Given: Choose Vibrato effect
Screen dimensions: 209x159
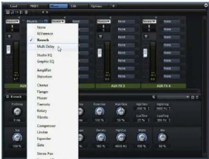Looking at the screenshot, I should (x=42, y=117).
